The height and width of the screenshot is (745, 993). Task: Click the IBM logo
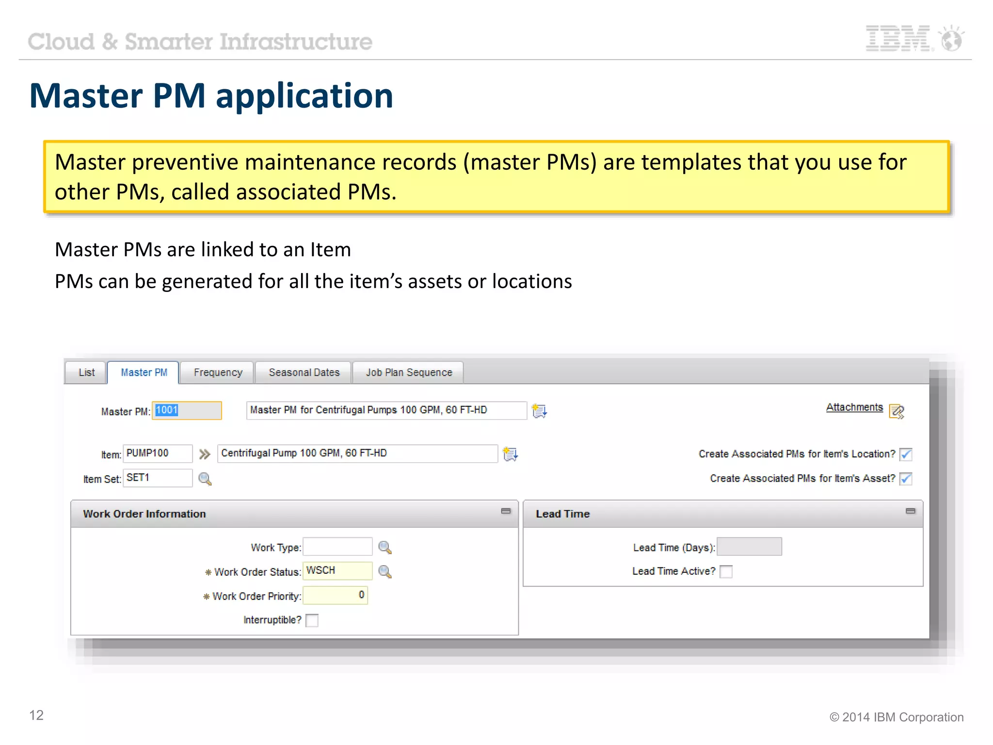pyautogui.click(x=899, y=38)
